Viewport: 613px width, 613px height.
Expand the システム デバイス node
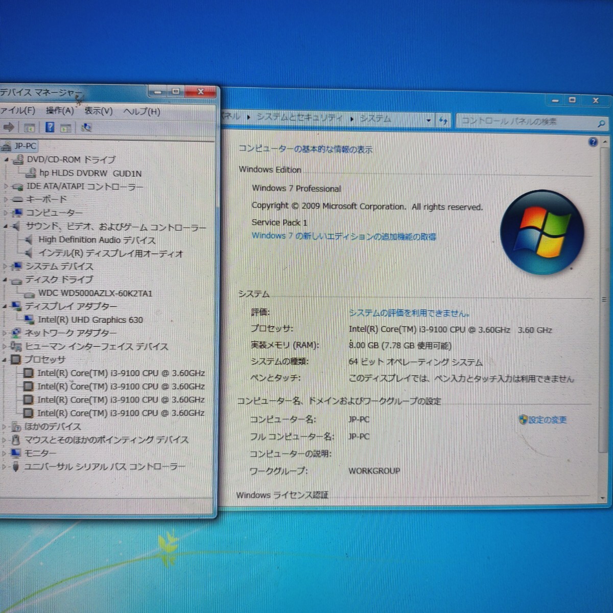coord(6,267)
